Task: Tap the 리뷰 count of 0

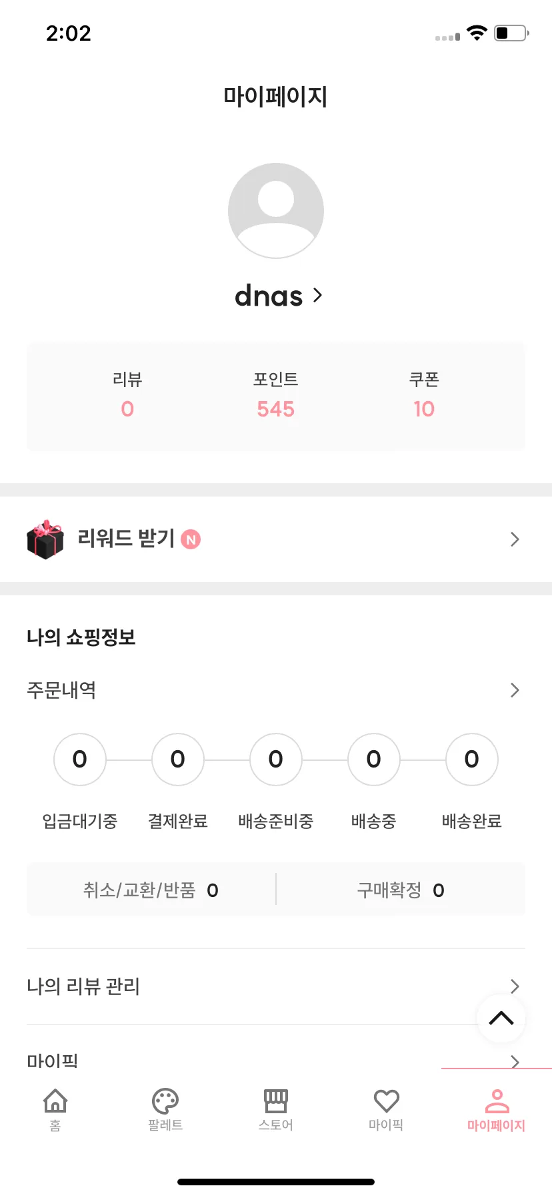Action: click(127, 409)
